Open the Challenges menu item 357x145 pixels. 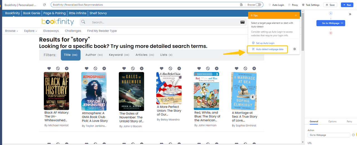(73, 31)
